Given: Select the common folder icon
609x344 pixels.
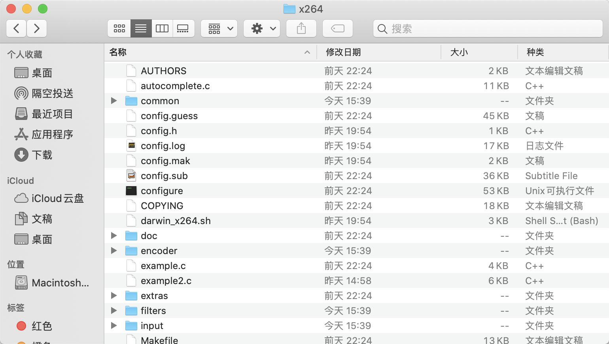Looking at the screenshot, I should (131, 101).
